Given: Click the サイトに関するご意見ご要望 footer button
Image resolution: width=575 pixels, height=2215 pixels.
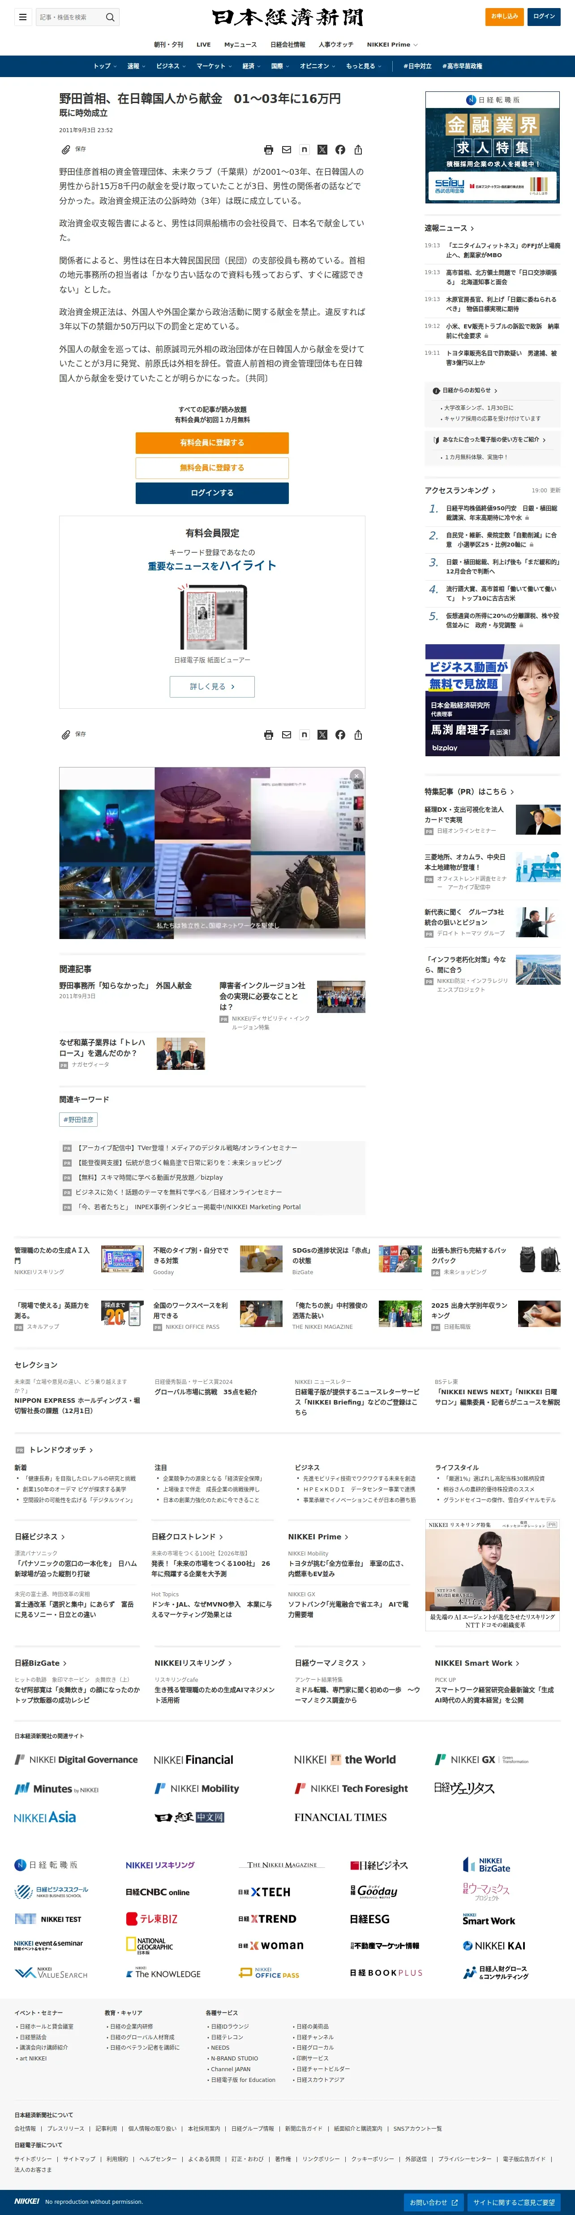Looking at the screenshot, I should (x=514, y=2202).
